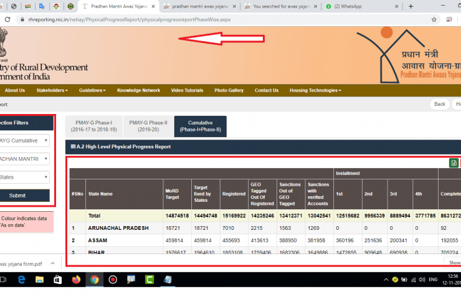Open Video Tutorials page
461x299 pixels.
click(x=187, y=90)
